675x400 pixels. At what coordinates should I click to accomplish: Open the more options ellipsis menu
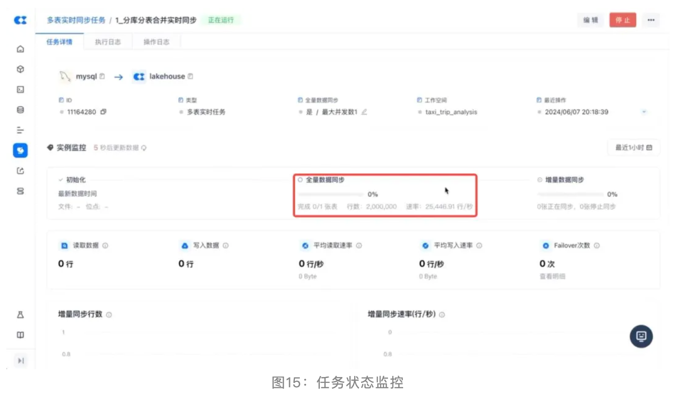(x=651, y=20)
